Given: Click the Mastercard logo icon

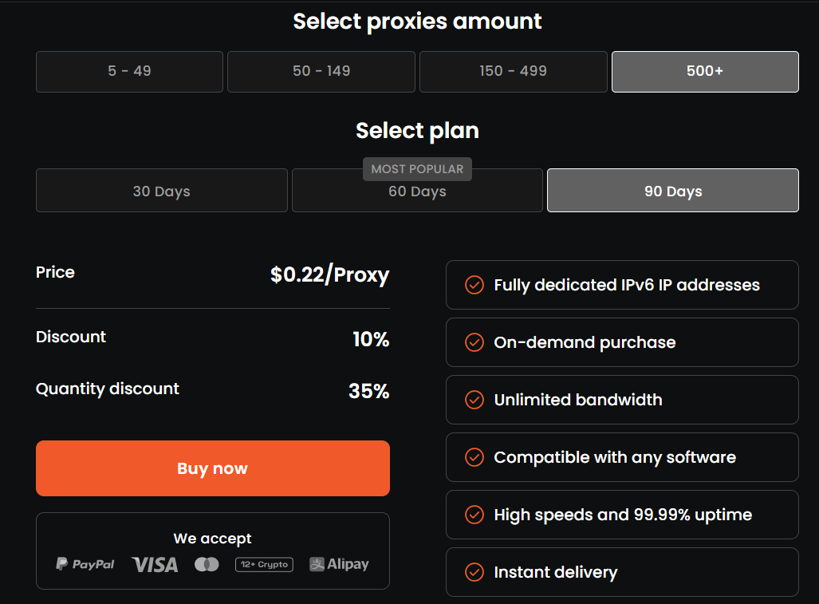Looking at the screenshot, I should 207,565.
